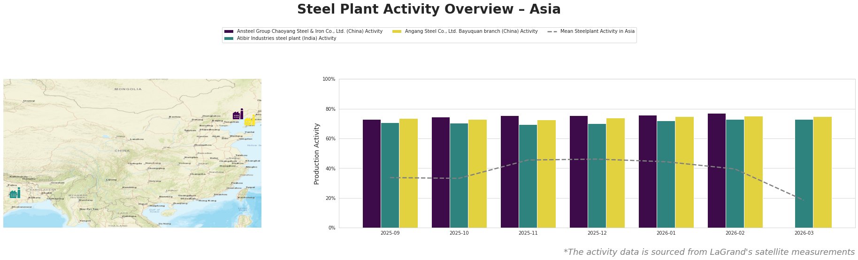The width and height of the screenshot is (858, 260).
Task: Click the Steel Plant Activity Overview title
Action: [429, 9]
